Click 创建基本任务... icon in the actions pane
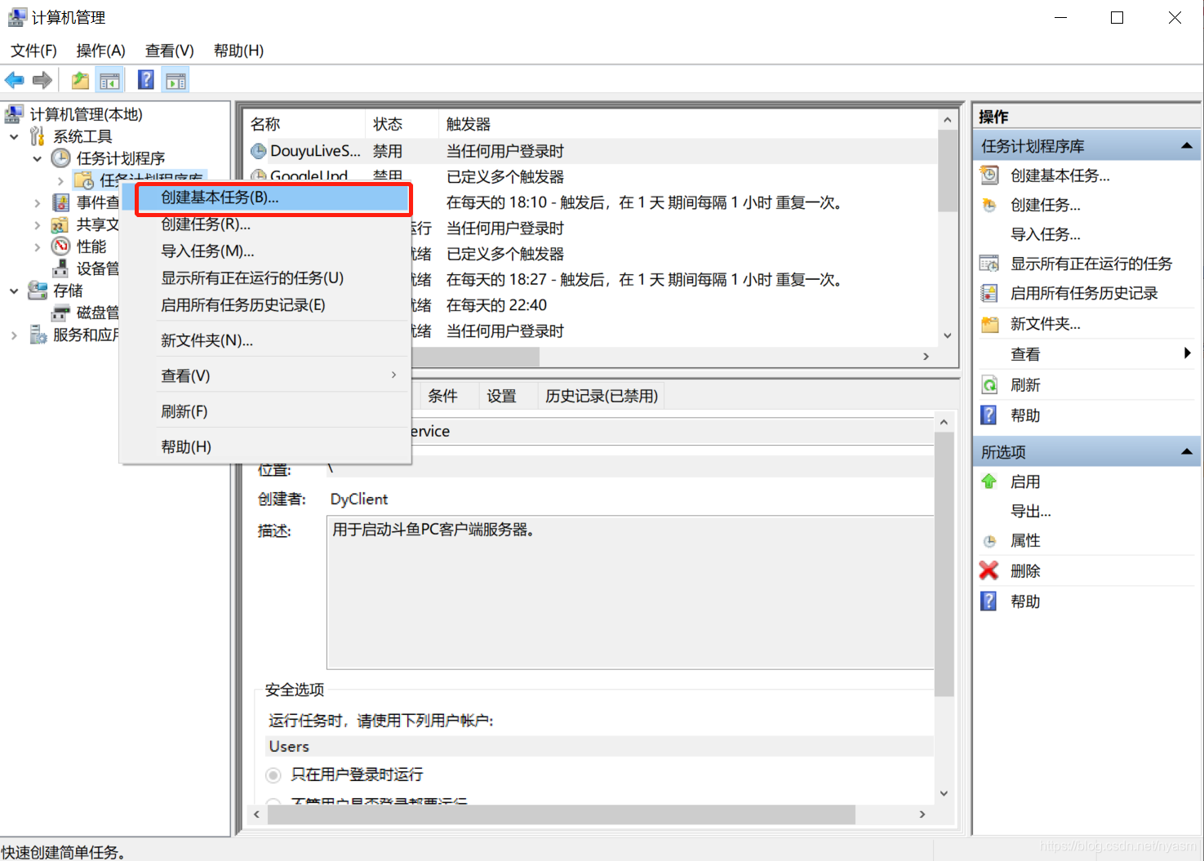This screenshot has height=861, width=1204. pyautogui.click(x=989, y=175)
